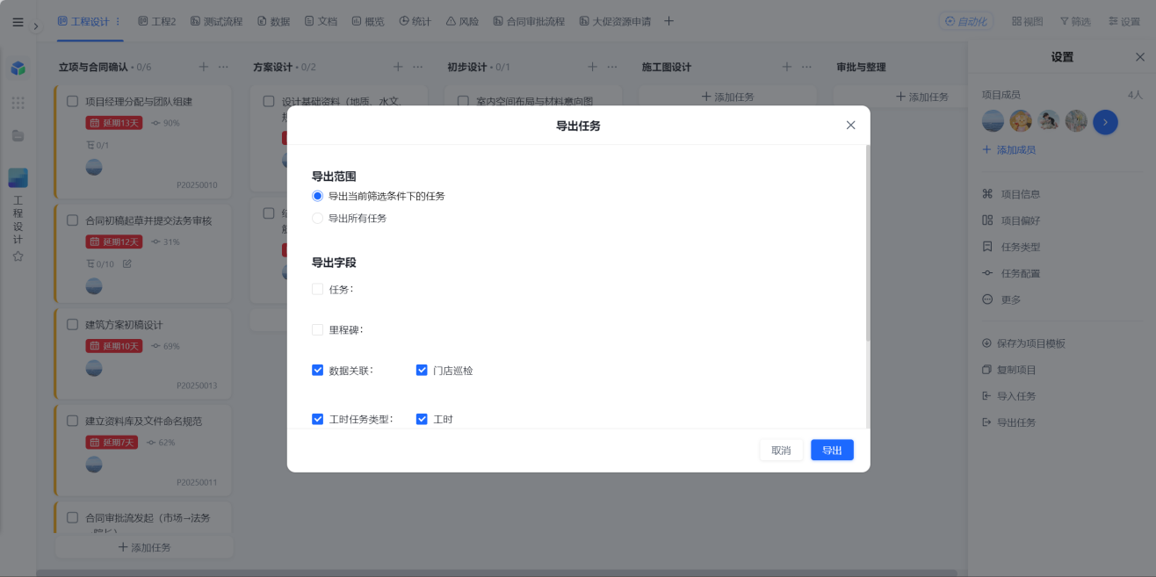
Task: Open the 统计 tab
Action: [x=415, y=21]
